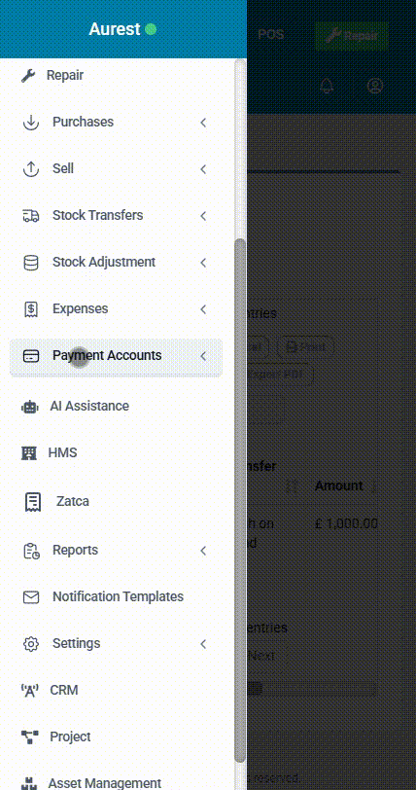416x790 pixels.
Task: Click the Repair wrench icon in sidebar
Action: [28, 76]
